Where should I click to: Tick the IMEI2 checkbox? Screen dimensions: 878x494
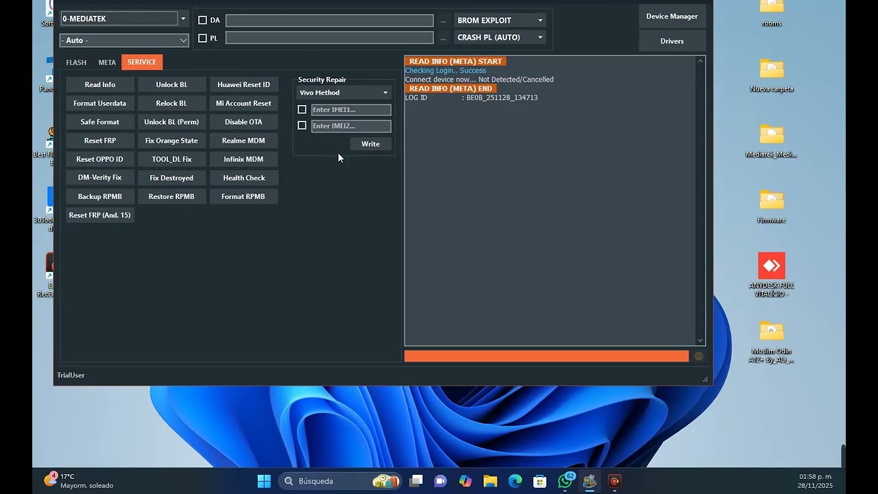pos(302,126)
